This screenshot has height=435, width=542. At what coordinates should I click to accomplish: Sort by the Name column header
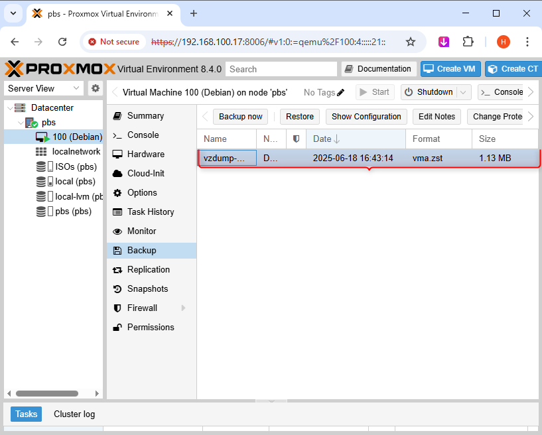point(227,139)
